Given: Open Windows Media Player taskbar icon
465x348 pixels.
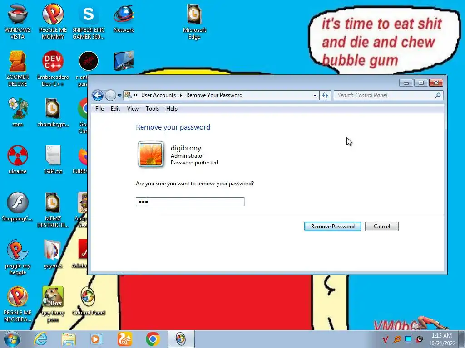Looking at the screenshot, I should click(96, 339).
